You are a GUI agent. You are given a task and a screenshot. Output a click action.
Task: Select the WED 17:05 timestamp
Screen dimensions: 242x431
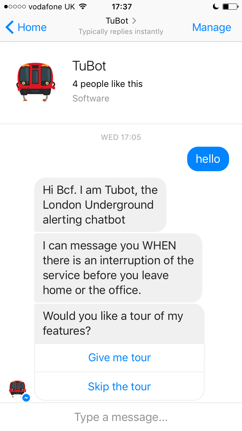click(x=121, y=137)
